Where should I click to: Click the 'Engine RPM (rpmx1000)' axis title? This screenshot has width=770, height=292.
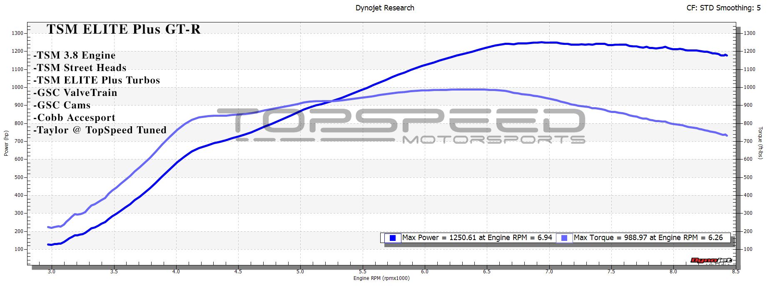pos(381,278)
